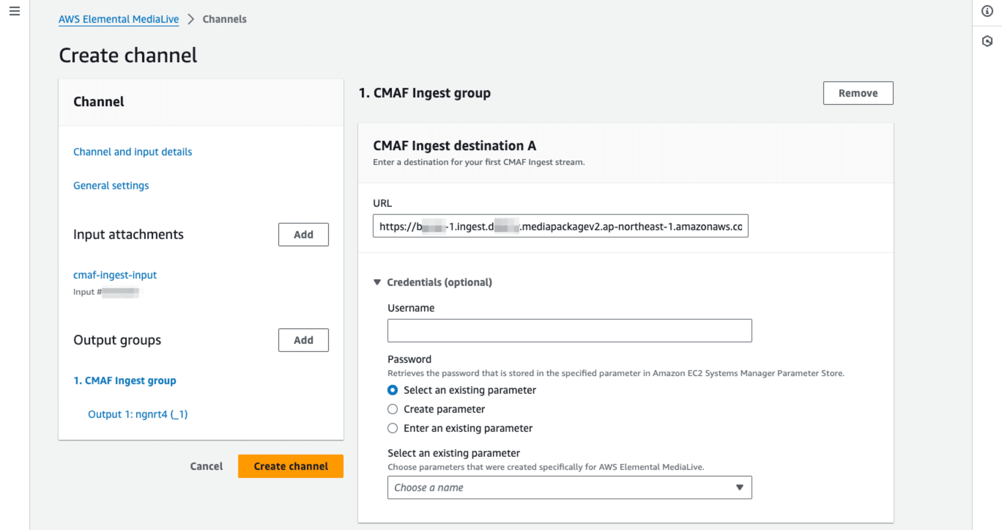The width and height of the screenshot is (1002, 530).
Task: Click the 'CMAF Ingest destination A' heading
Action: click(454, 145)
